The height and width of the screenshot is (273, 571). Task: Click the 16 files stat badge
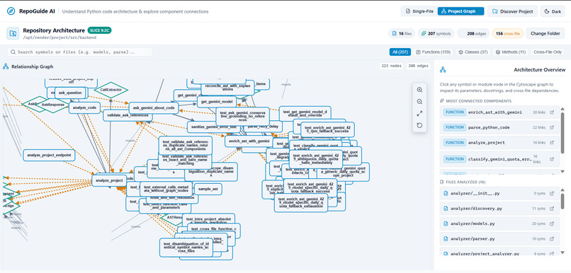402,33
